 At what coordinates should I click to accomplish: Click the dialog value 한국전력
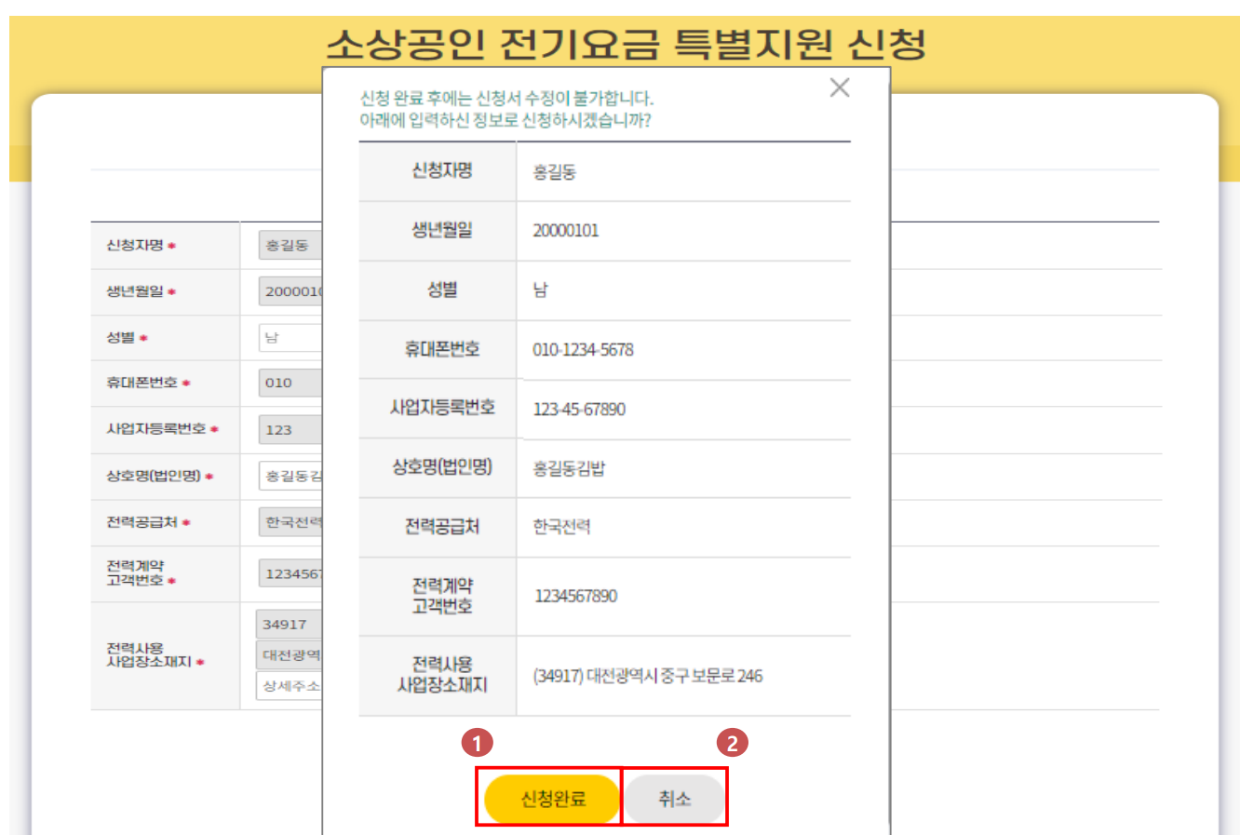tap(561, 527)
